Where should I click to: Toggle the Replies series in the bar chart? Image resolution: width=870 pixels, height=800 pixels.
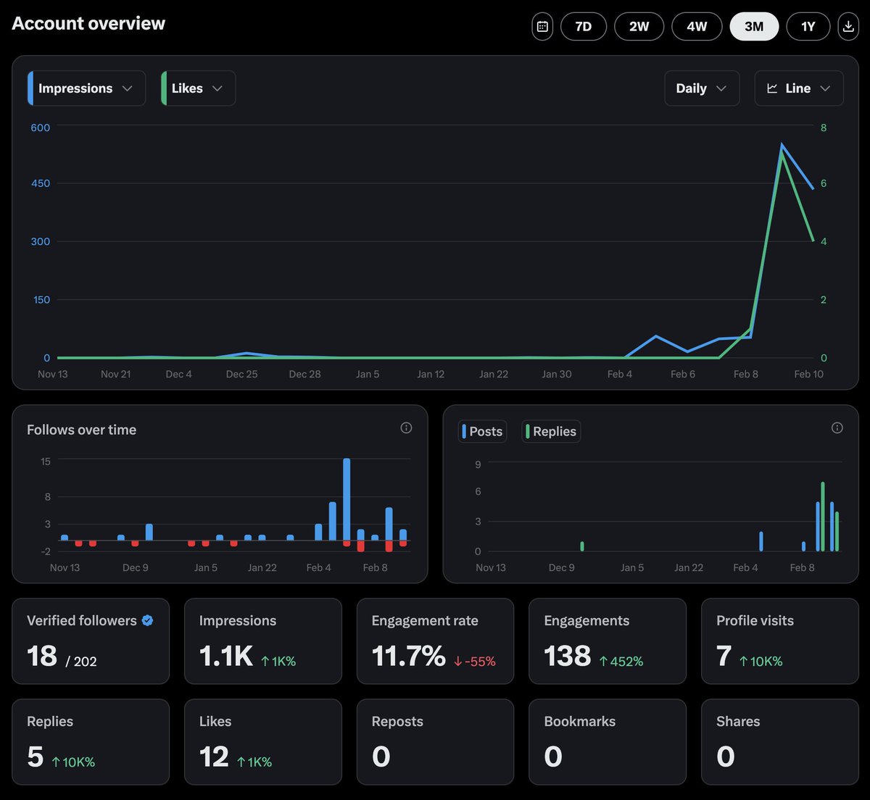550,431
